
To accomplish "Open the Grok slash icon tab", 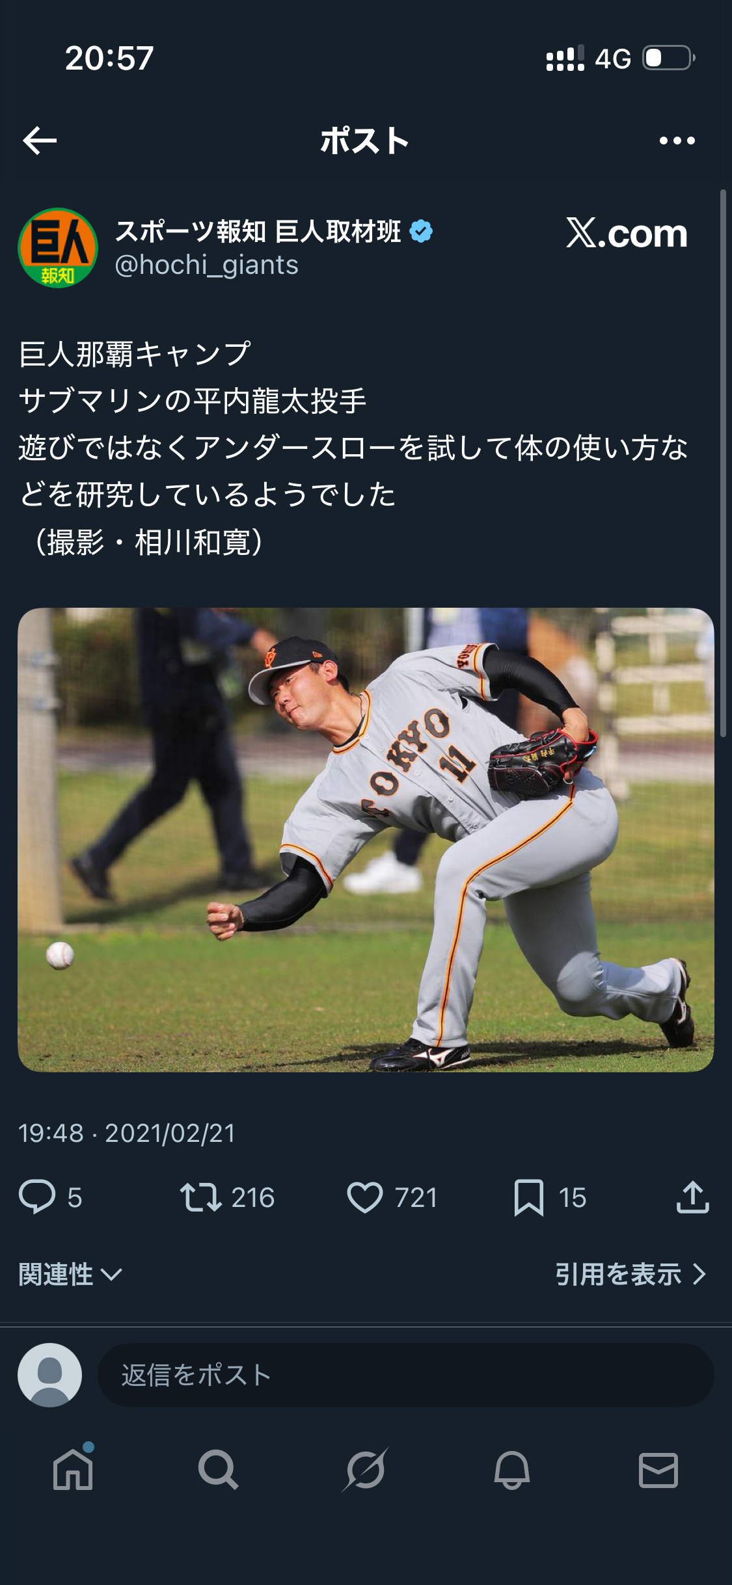I will click(365, 1470).
